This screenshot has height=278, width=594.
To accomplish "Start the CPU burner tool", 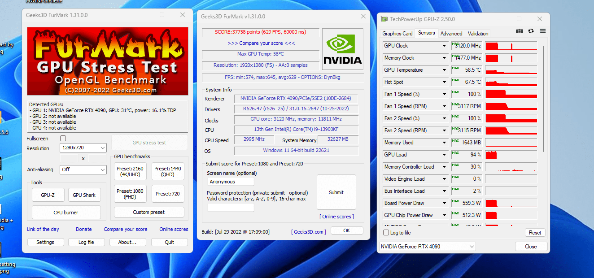I will point(66,213).
